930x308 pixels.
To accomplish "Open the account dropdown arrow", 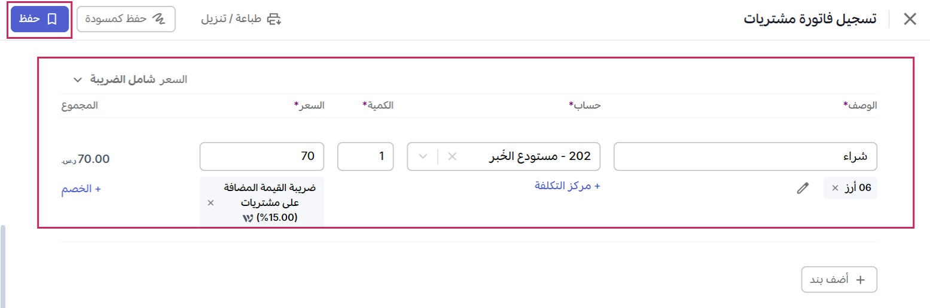I will pyautogui.click(x=423, y=156).
